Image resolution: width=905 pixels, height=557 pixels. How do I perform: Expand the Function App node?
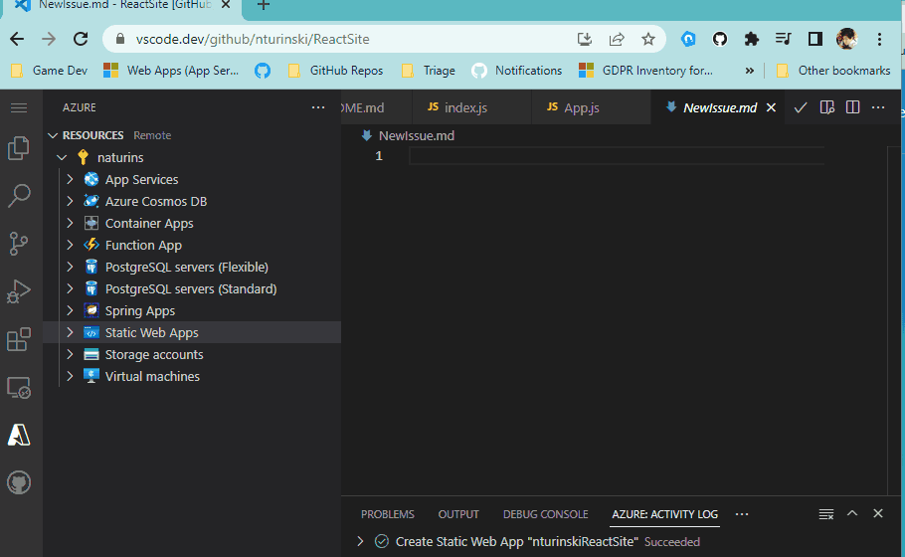pyautogui.click(x=70, y=245)
